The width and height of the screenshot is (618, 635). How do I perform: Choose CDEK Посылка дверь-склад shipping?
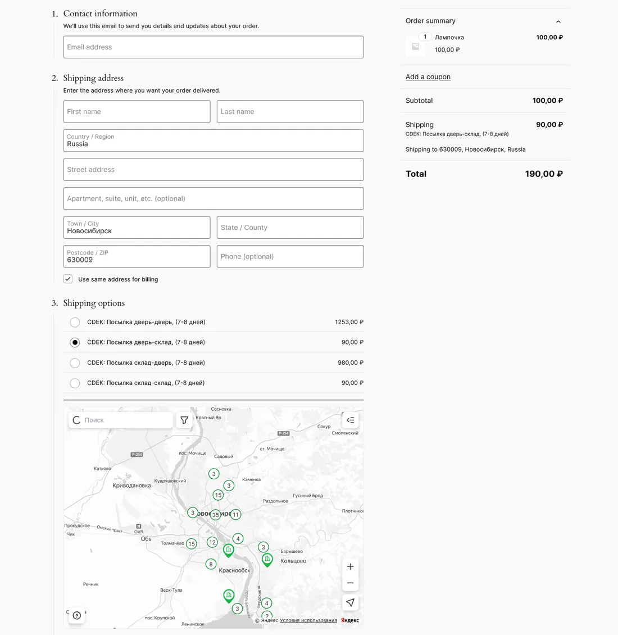point(75,343)
